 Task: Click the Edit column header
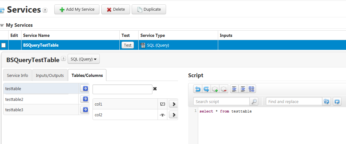(14, 36)
